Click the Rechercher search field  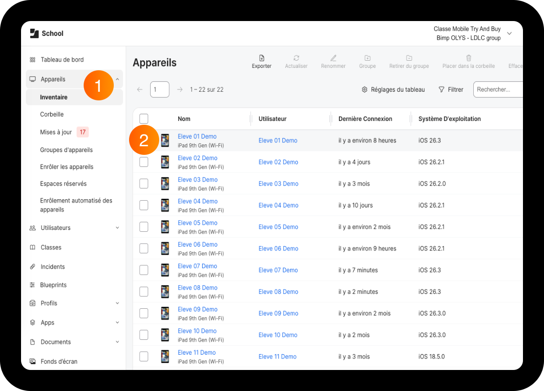coord(498,89)
